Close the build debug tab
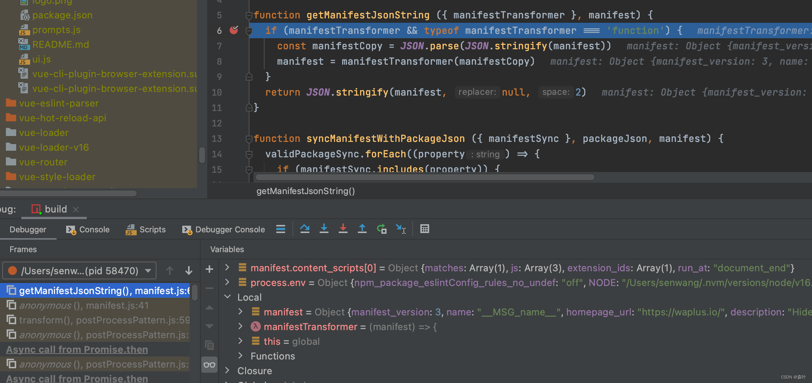This screenshot has width=812, height=383. [76, 210]
